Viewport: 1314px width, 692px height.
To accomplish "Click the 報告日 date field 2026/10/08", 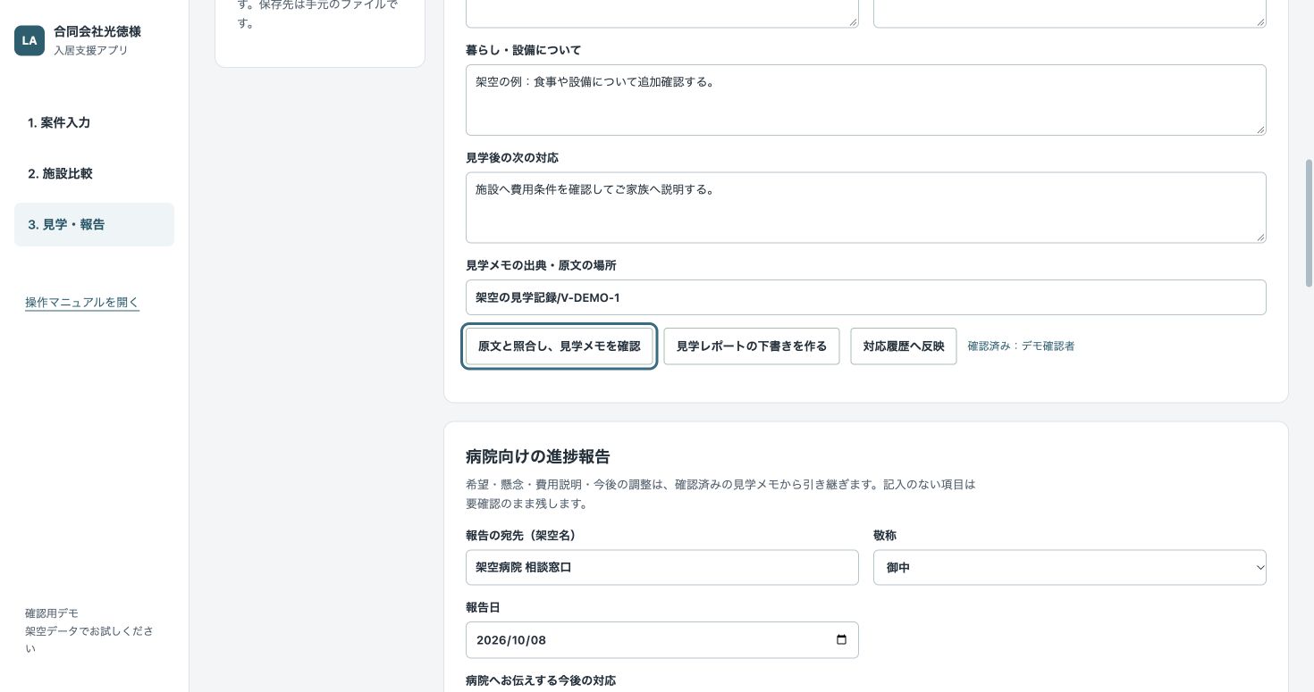I will 662,640.
